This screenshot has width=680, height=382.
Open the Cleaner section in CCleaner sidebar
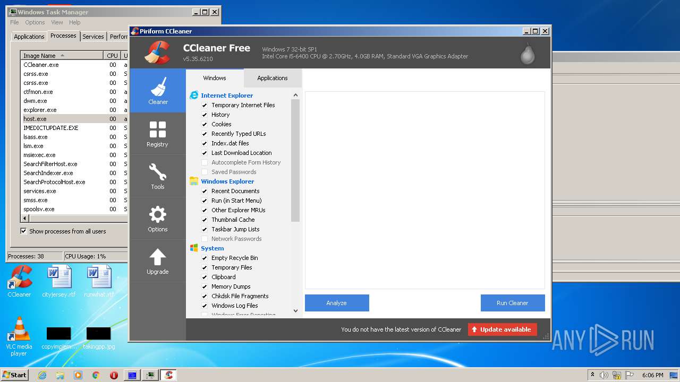coord(158,90)
